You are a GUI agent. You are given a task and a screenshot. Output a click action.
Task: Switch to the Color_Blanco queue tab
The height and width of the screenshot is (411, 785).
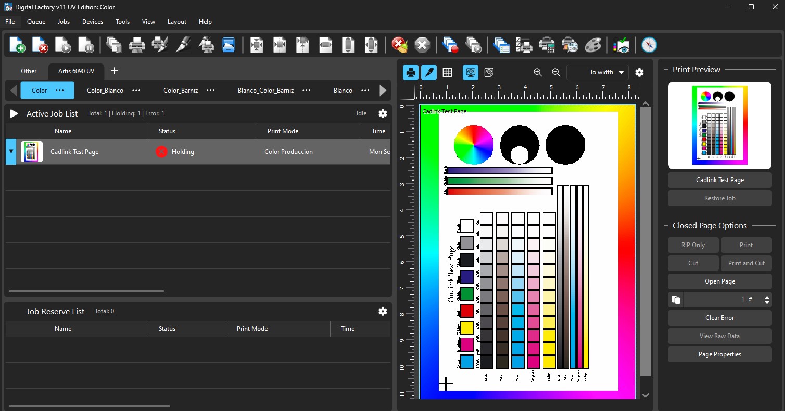coord(105,91)
